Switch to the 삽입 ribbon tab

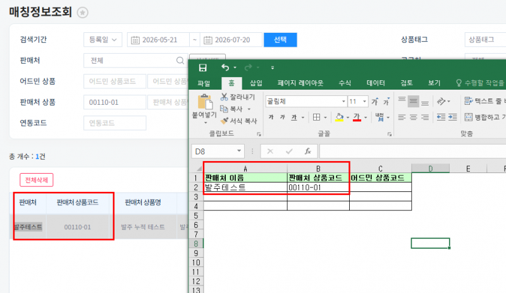point(256,83)
